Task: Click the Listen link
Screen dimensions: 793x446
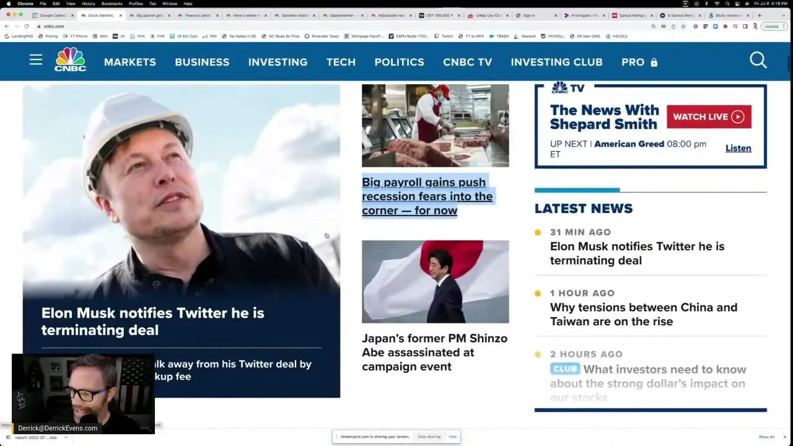Action: tap(738, 148)
